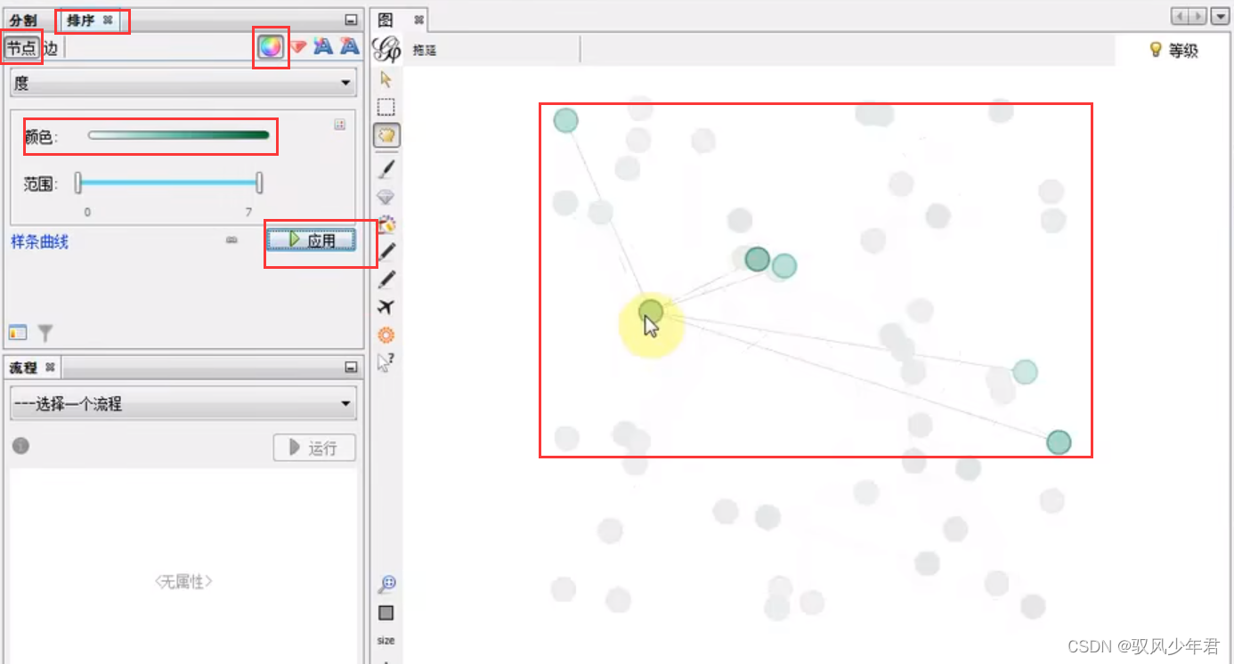
Task: Click the gray square reset colors icon
Action: tap(386, 613)
